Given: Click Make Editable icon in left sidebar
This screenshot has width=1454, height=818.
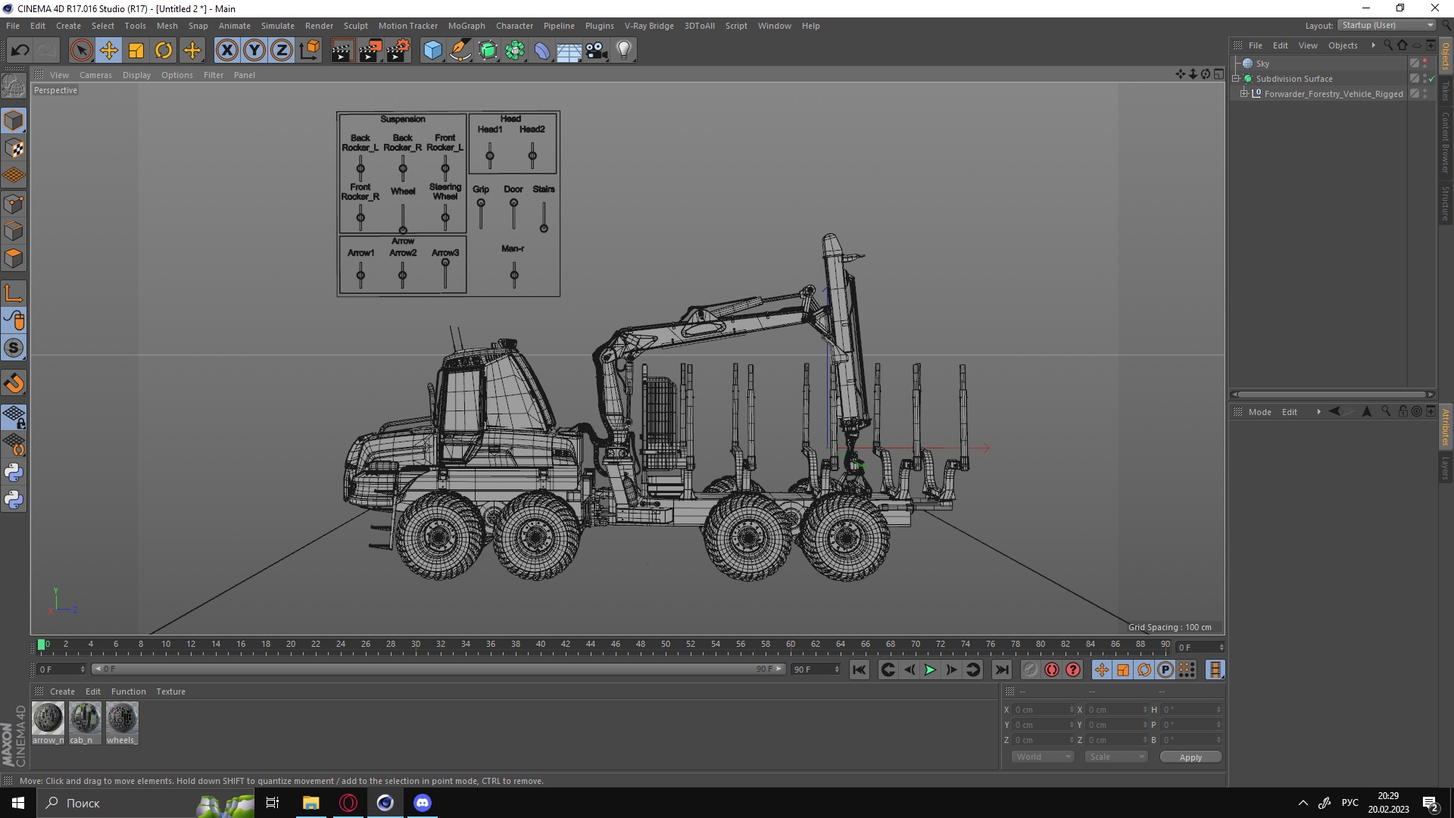Looking at the screenshot, I should pos(14,86).
